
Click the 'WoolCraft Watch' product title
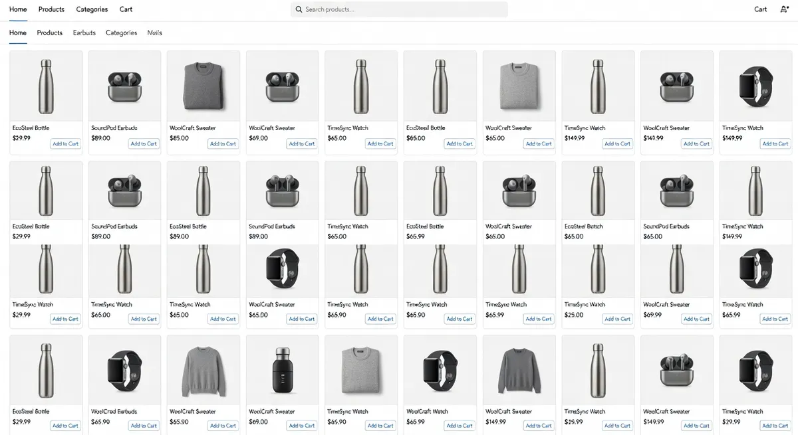(x=427, y=412)
